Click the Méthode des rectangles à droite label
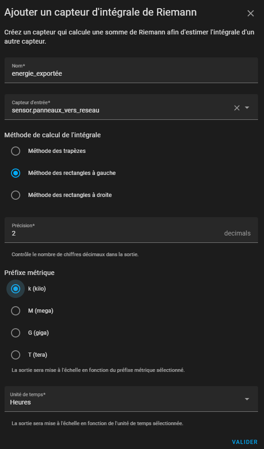 click(70, 195)
